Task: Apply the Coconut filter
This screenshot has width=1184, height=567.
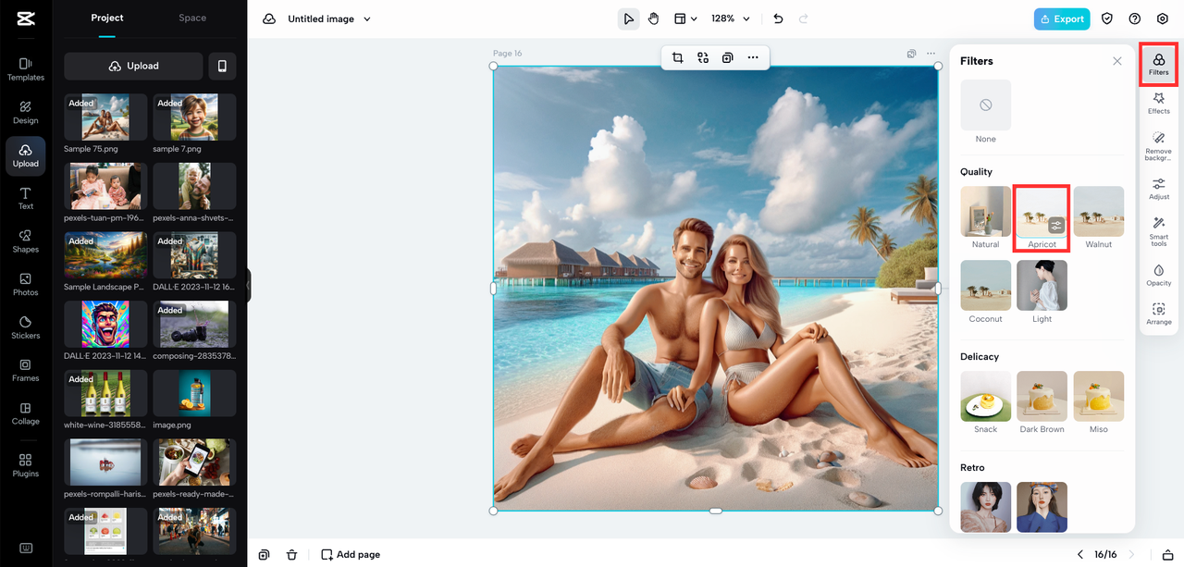Action: click(x=986, y=285)
